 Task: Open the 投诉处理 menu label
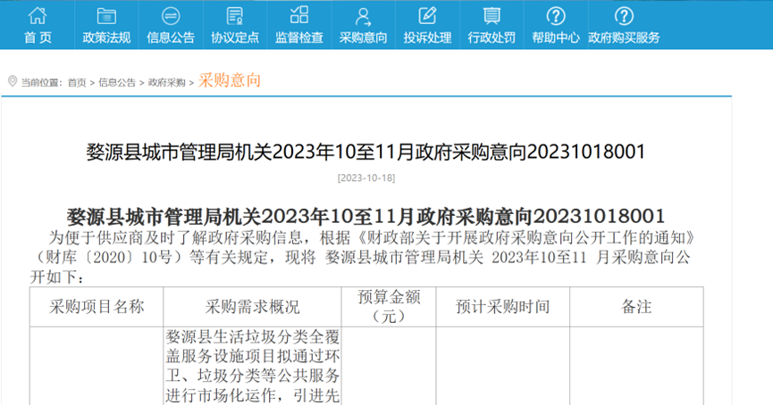[427, 37]
